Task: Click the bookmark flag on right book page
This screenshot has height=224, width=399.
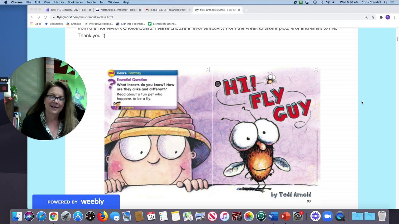Action: tap(316, 69)
